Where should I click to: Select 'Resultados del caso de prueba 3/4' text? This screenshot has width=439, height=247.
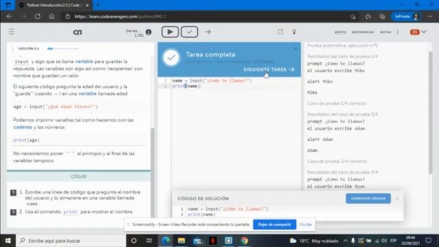pyautogui.click(x=342, y=172)
